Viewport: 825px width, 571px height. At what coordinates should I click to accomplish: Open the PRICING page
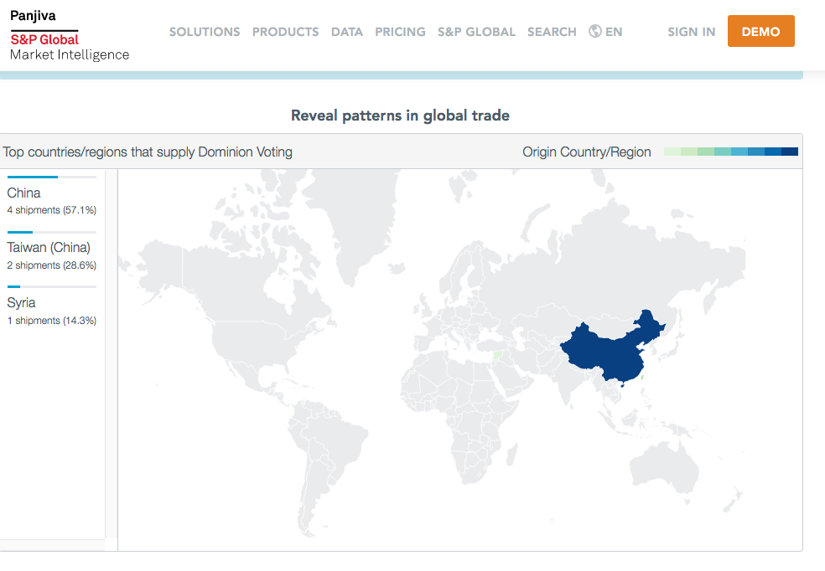point(401,32)
